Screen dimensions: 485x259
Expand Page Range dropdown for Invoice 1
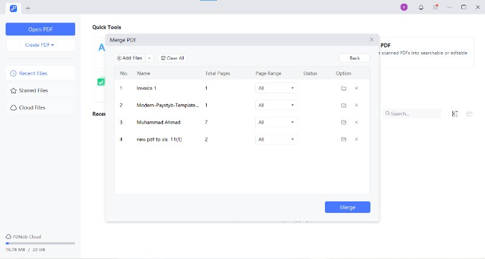coord(276,88)
